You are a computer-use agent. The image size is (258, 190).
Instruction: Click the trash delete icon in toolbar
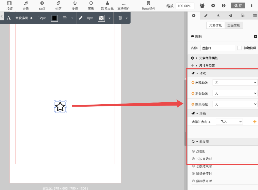click(x=120, y=18)
